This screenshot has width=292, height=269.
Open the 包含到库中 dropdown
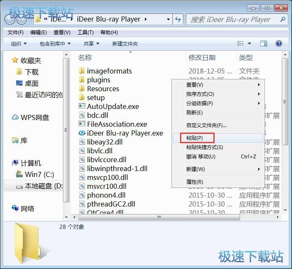coord(55,44)
